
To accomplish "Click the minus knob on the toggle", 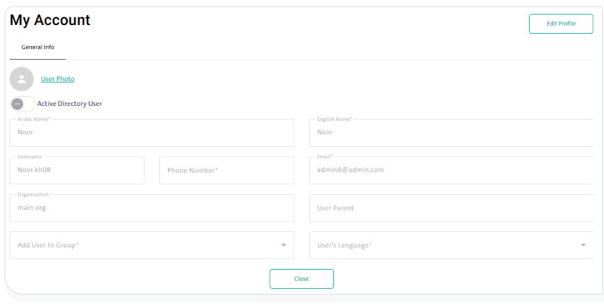I will click(x=17, y=104).
